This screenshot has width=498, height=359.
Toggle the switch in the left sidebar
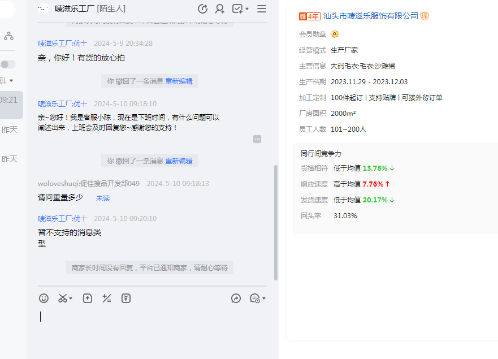8,64
